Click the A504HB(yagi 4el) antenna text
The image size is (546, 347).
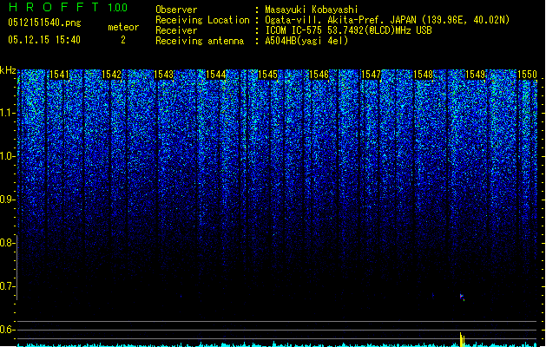point(306,41)
